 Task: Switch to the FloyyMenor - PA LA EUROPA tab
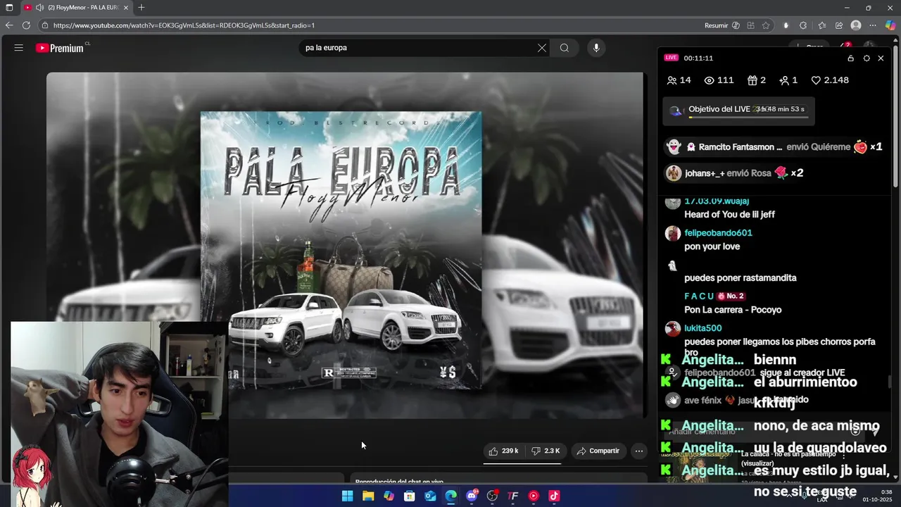76,8
